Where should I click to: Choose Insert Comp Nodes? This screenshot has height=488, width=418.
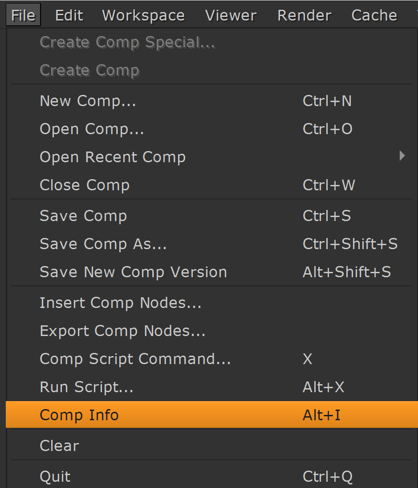(x=120, y=303)
